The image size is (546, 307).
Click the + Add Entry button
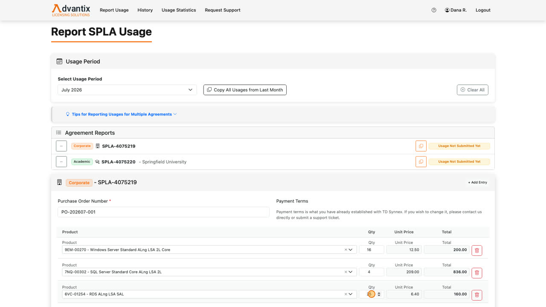(477, 182)
